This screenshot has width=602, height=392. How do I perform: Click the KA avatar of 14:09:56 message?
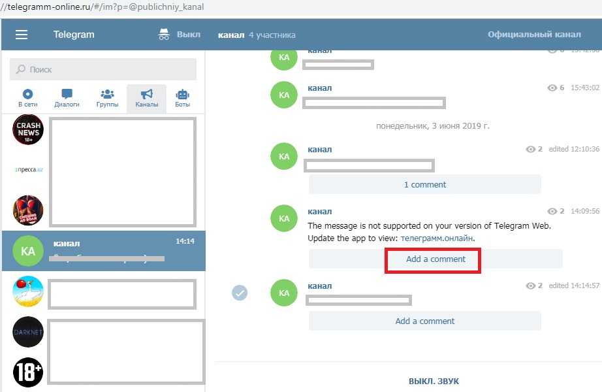pos(284,218)
